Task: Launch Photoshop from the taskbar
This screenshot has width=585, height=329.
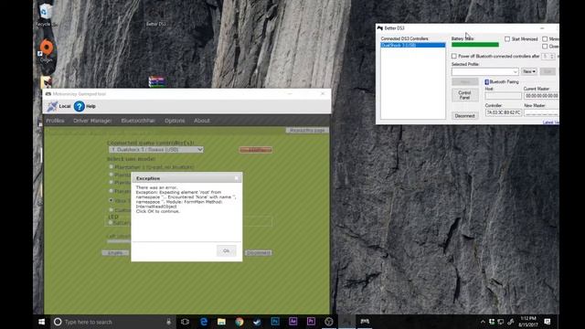Action: pyautogui.click(x=275, y=322)
